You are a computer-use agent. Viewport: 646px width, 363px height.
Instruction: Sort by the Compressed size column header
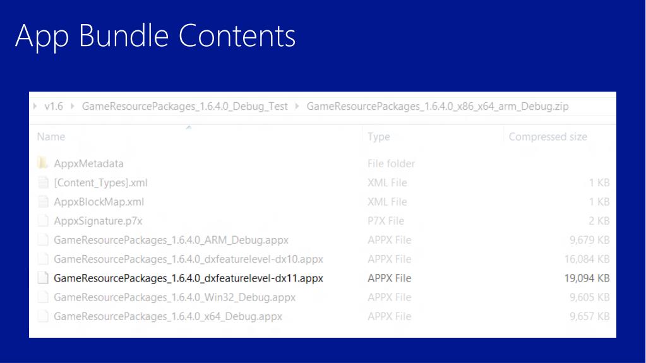coord(548,136)
